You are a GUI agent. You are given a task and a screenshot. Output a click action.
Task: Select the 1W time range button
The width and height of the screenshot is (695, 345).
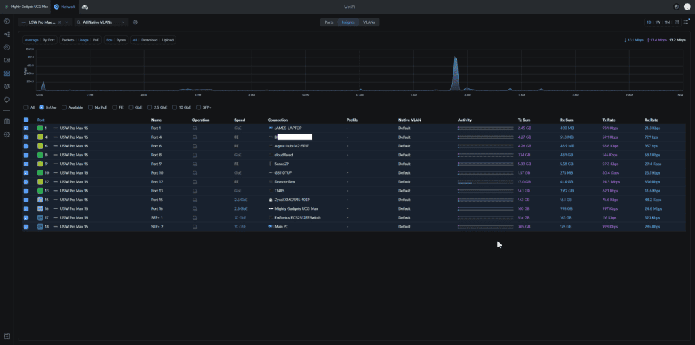point(658,22)
